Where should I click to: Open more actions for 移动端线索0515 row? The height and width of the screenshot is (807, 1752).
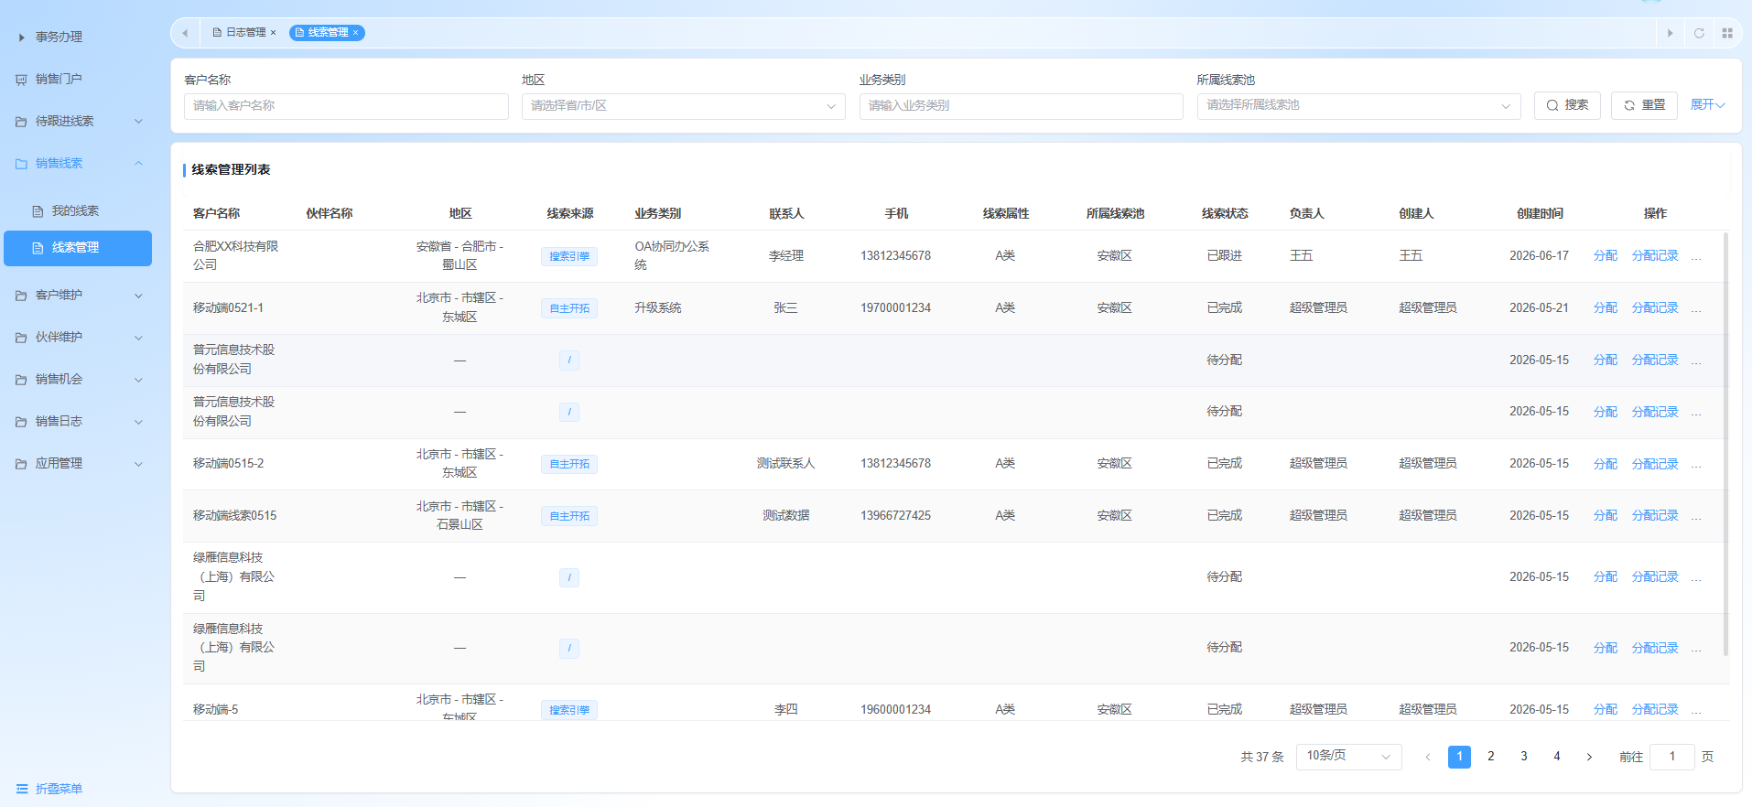click(1696, 517)
